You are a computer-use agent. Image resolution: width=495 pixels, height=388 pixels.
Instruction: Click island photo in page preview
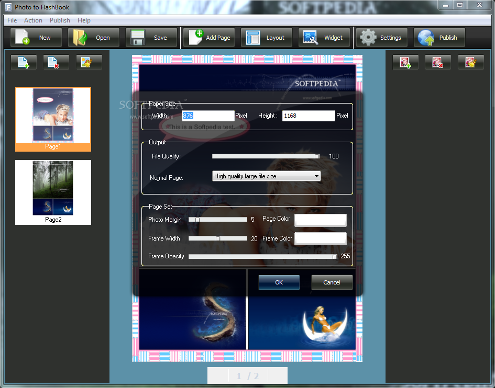(x=193, y=323)
